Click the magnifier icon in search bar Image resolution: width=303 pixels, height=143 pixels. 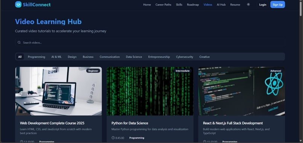click(19, 42)
